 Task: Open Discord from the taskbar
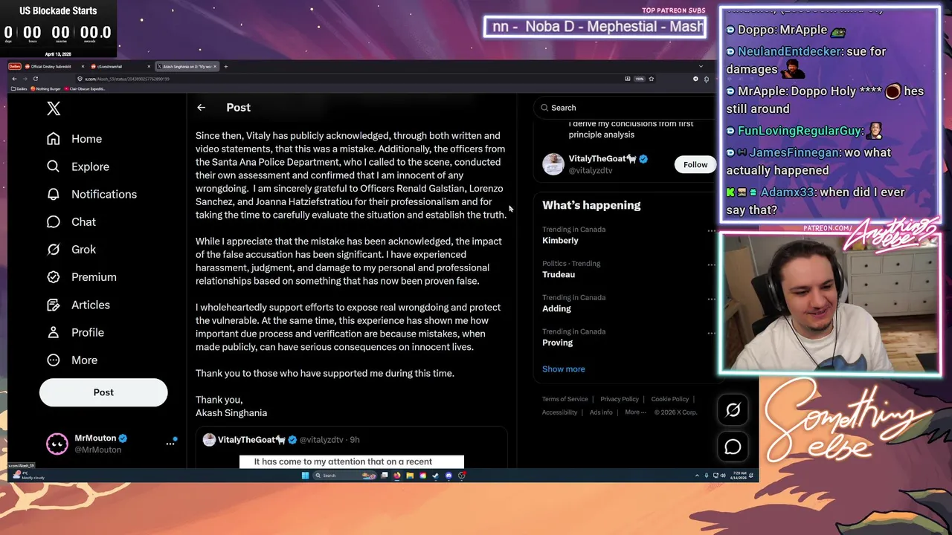pyautogui.click(x=448, y=476)
